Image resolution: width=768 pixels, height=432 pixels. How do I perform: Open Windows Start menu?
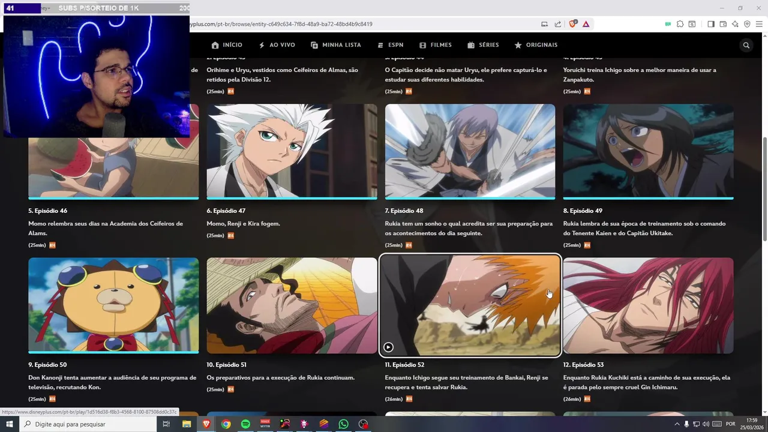coord(10,424)
